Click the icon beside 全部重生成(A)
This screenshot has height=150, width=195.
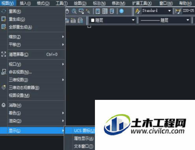[x=4, y=27]
